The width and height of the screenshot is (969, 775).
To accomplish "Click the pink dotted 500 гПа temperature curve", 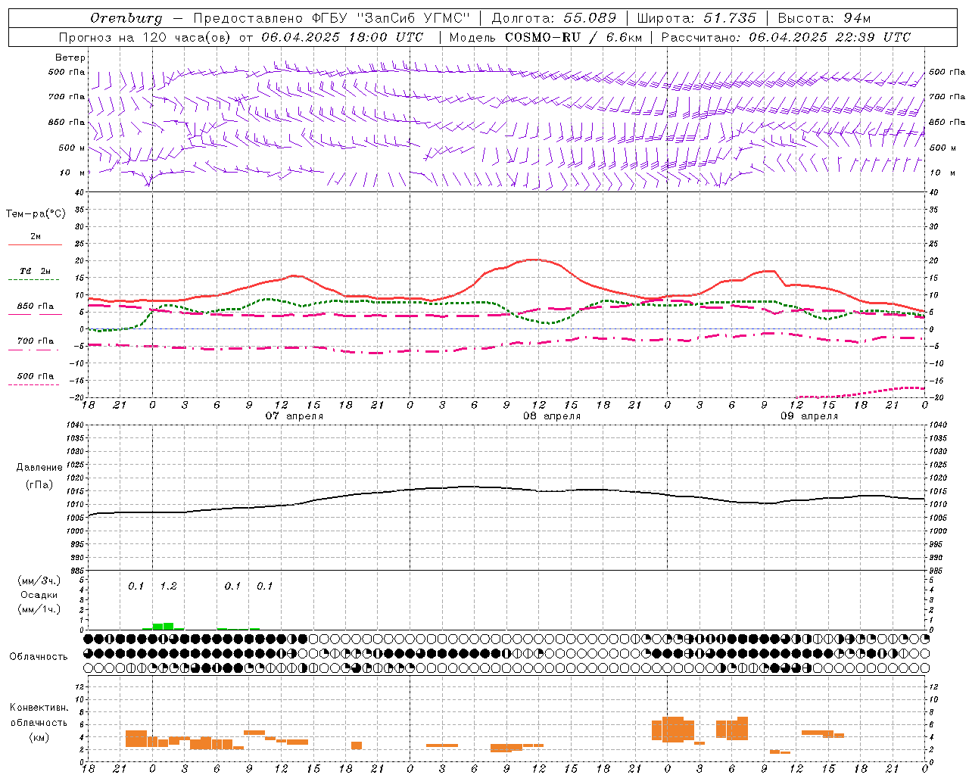I will click(x=861, y=392).
